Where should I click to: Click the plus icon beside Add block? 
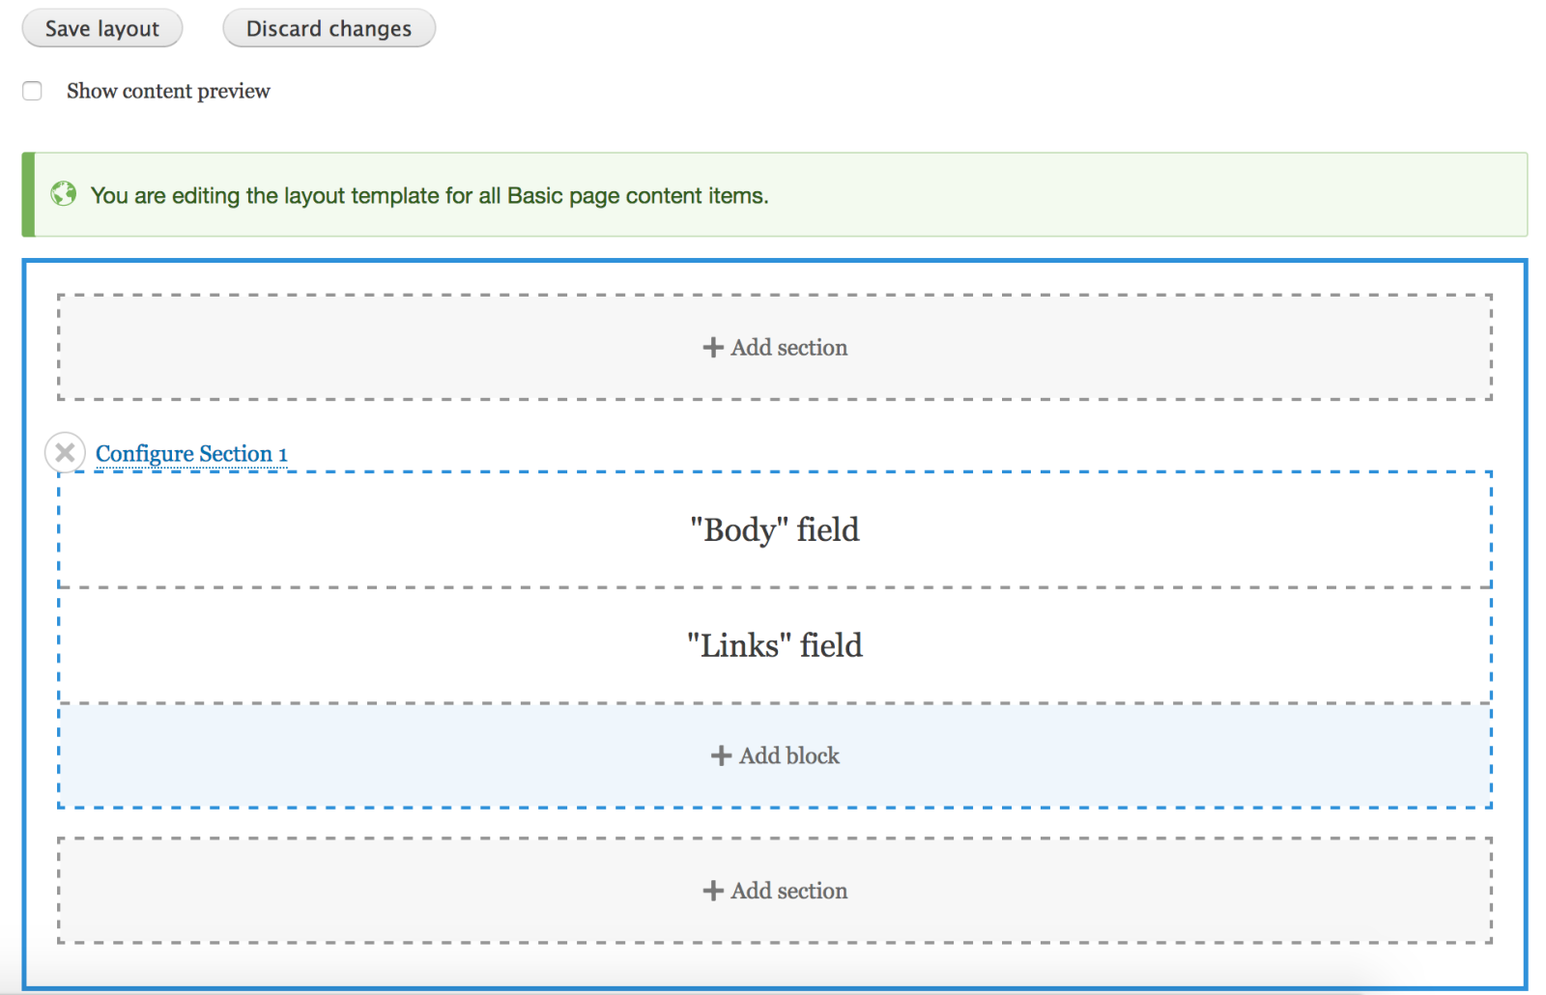coord(720,755)
